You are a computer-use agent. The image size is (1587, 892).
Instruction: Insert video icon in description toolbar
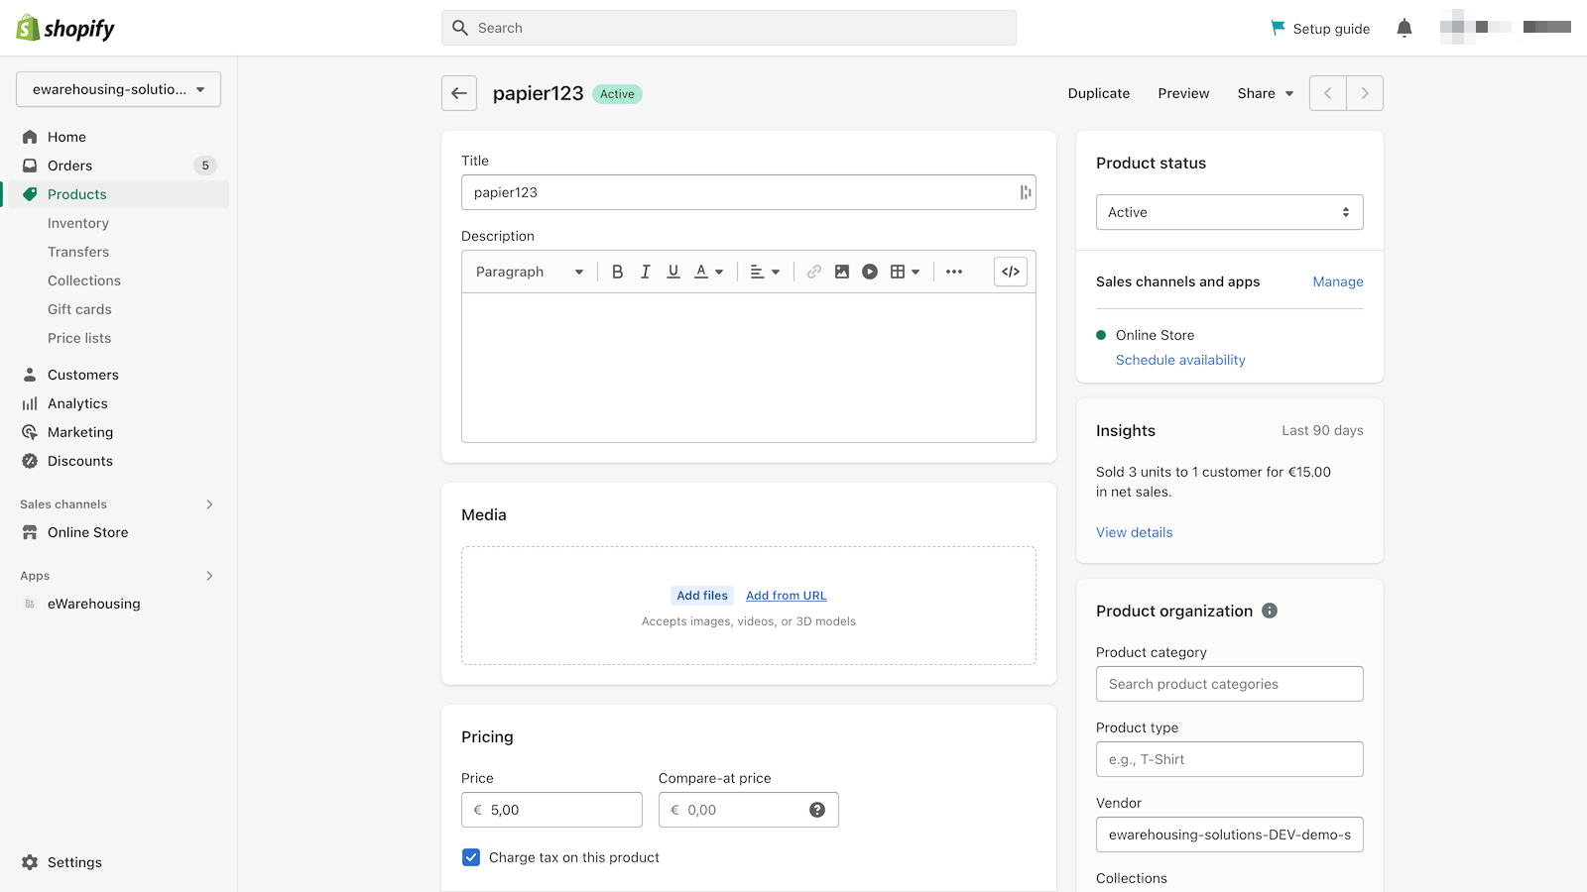pos(870,272)
